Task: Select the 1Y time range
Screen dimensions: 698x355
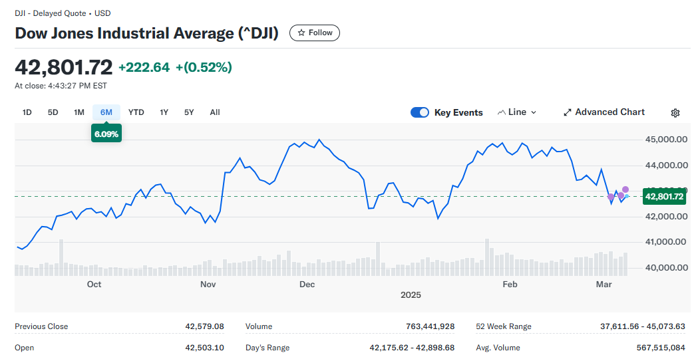Action: (x=164, y=112)
